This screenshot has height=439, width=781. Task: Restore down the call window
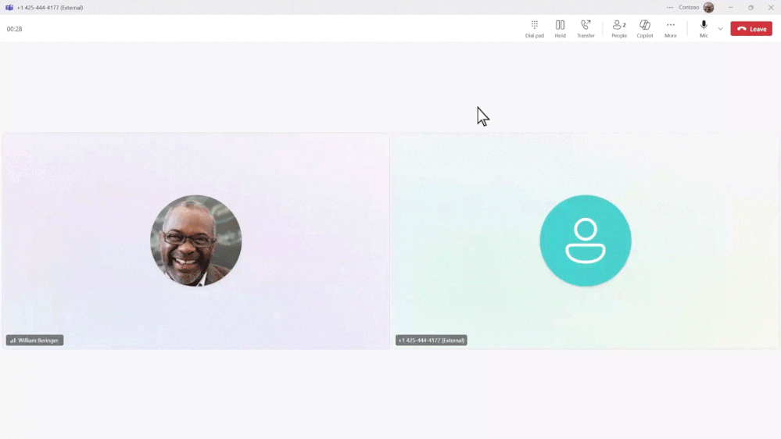point(751,8)
